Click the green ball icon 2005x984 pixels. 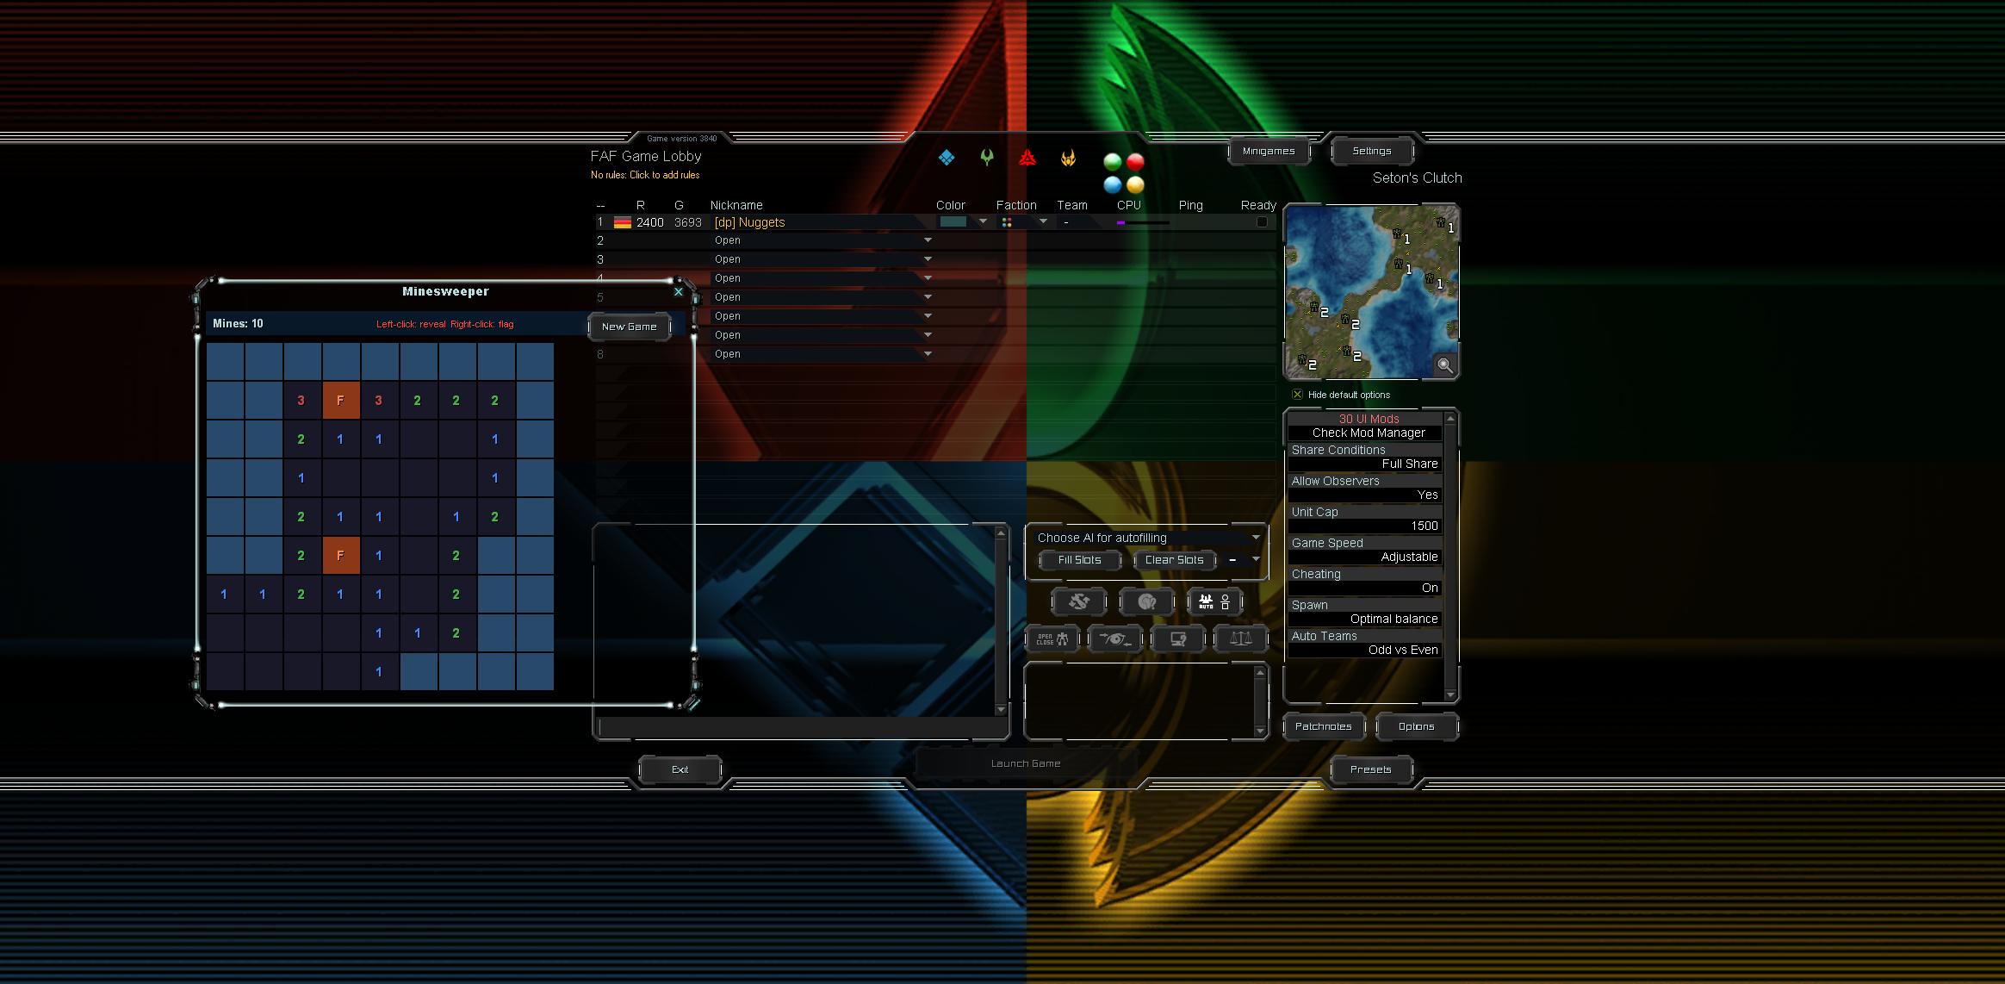tap(1113, 161)
